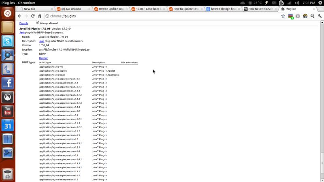Screen dimensions: 324x182
Task: Open the blue music note launcher icon
Action: tap(8, 69)
